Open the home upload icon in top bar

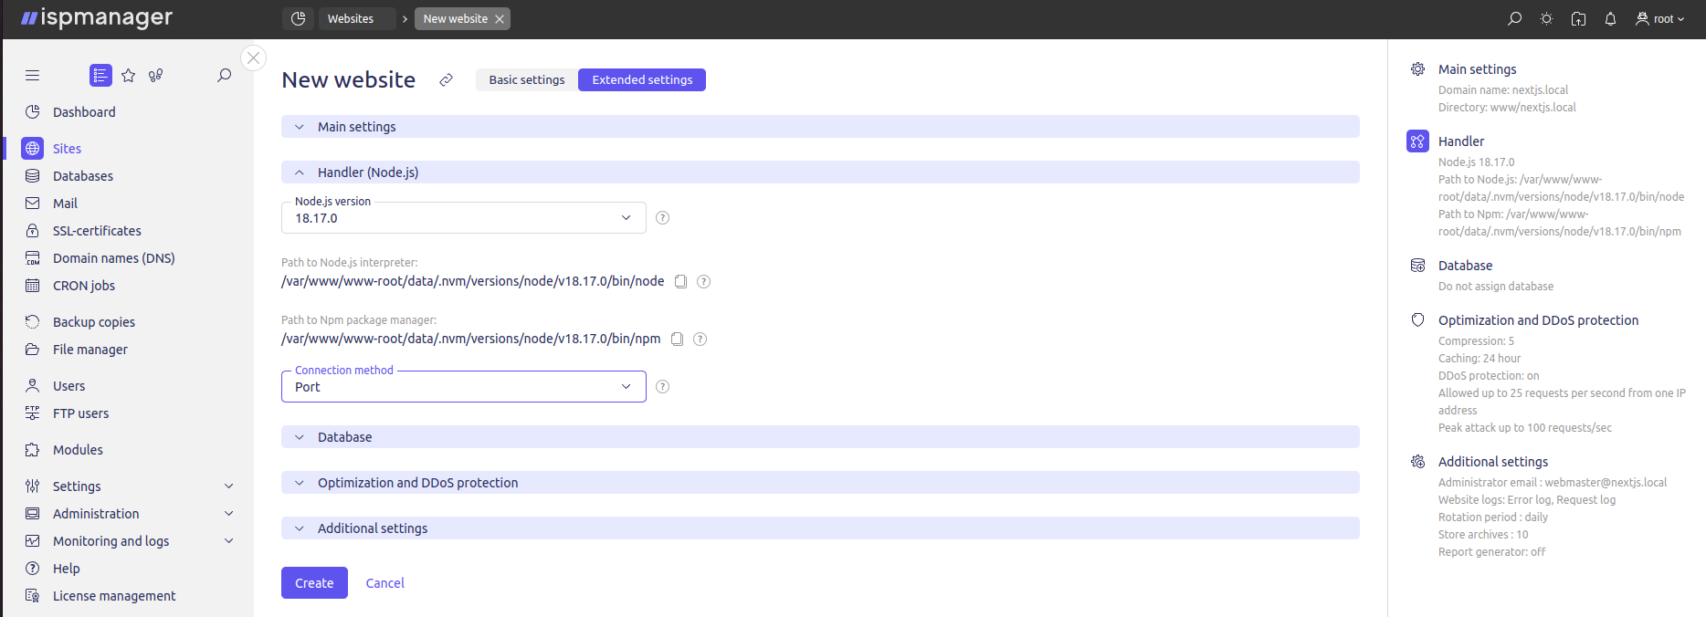click(x=1578, y=18)
